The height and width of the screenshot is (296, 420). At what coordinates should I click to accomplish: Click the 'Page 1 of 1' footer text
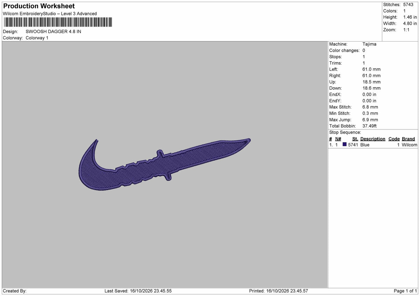(x=405, y=291)
